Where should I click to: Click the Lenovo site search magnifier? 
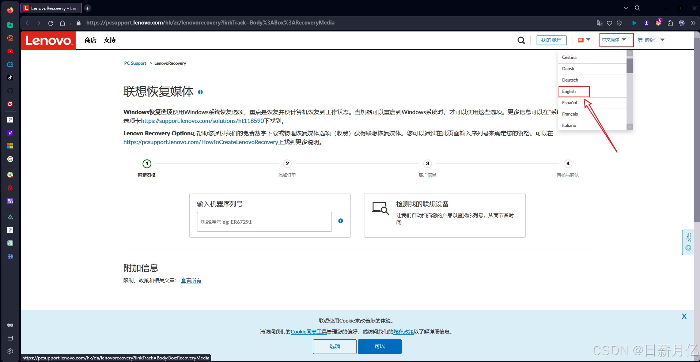[521, 40]
